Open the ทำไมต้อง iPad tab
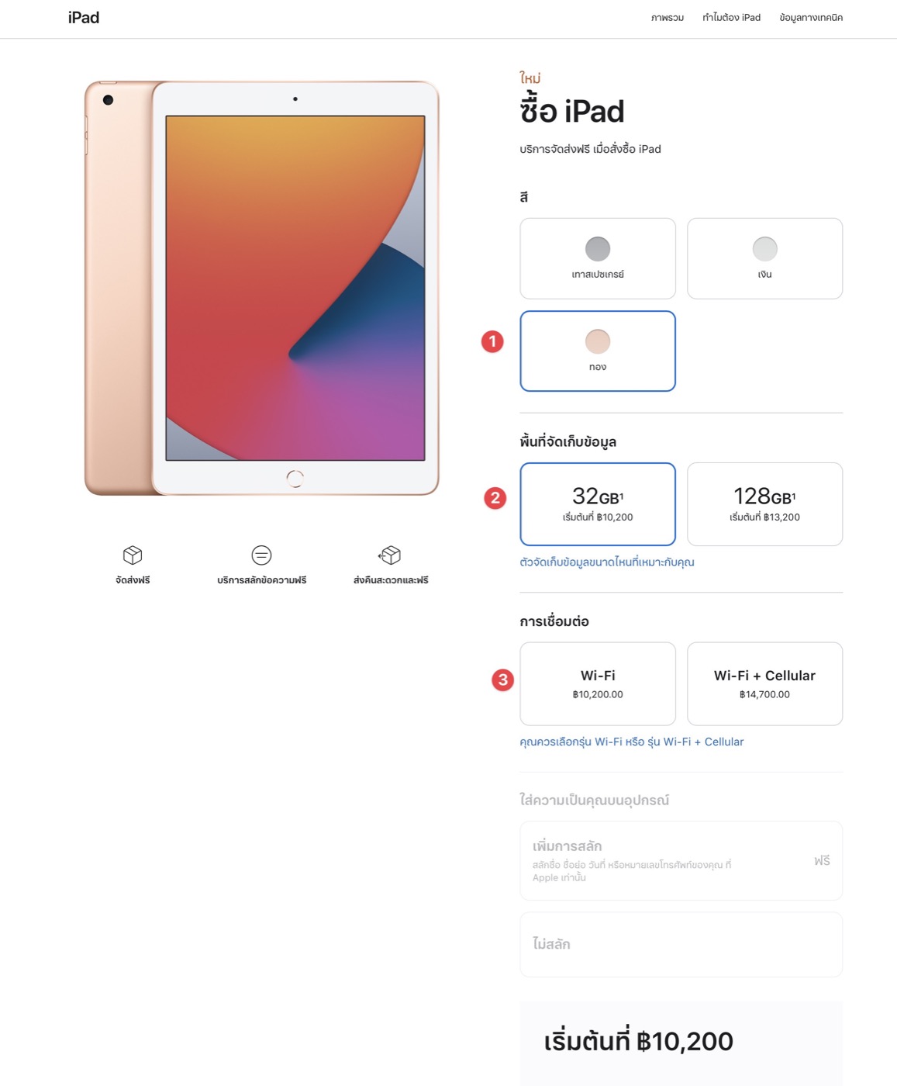 [731, 18]
